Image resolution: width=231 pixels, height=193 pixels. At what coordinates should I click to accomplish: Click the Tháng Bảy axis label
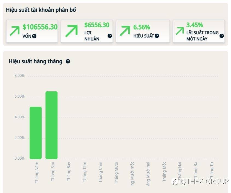pyautogui.click(x=69, y=171)
